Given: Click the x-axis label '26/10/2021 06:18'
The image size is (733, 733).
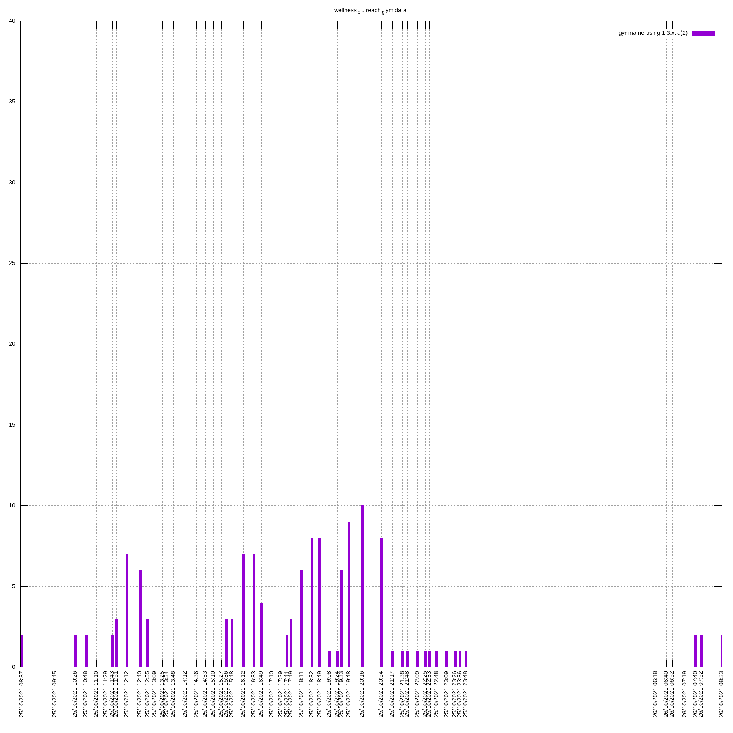Looking at the screenshot, I should tap(655, 694).
